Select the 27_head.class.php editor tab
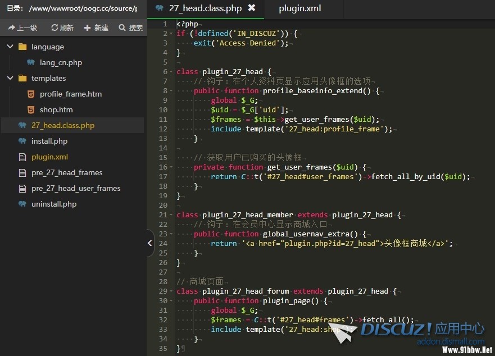 tap(205, 8)
